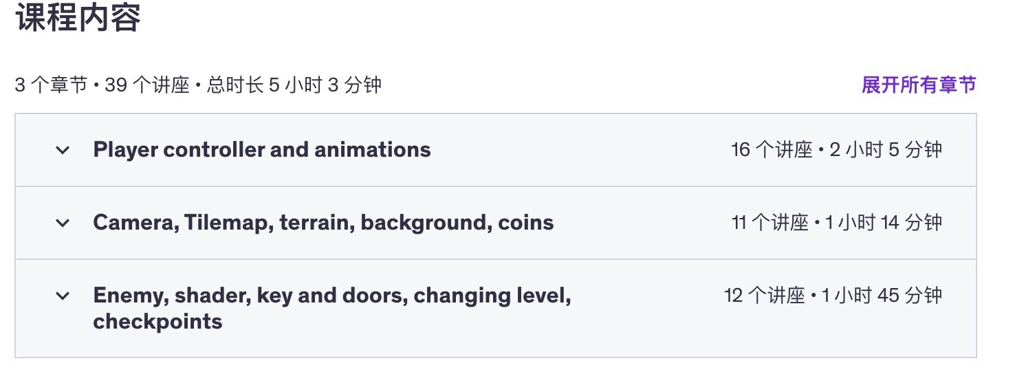Image resolution: width=1015 pixels, height=374 pixels.
Task: Click the 课程内容 heading
Action: [78, 19]
